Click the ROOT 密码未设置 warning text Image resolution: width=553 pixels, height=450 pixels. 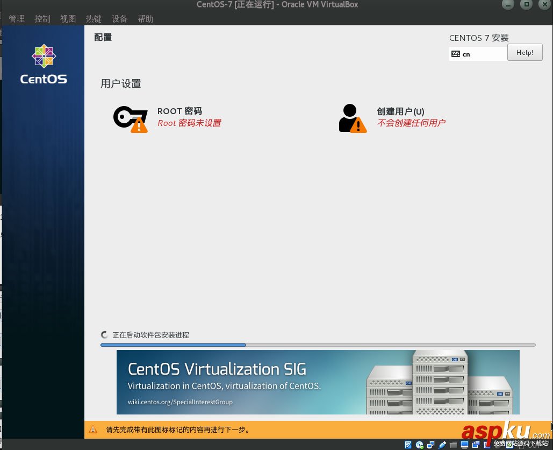tap(189, 123)
